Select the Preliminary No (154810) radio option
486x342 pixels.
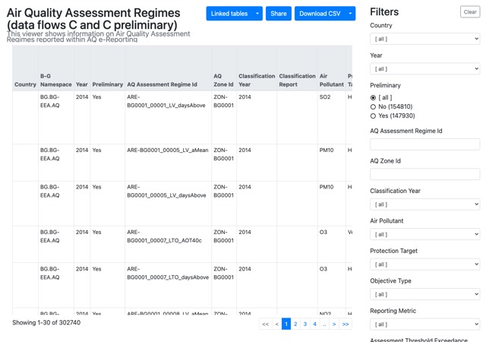click(x=373, y=106)
